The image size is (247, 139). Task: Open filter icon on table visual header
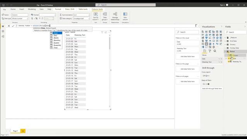[x=102, y=32]
